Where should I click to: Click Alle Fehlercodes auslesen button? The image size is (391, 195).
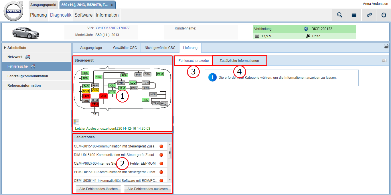tap(147, 189)
